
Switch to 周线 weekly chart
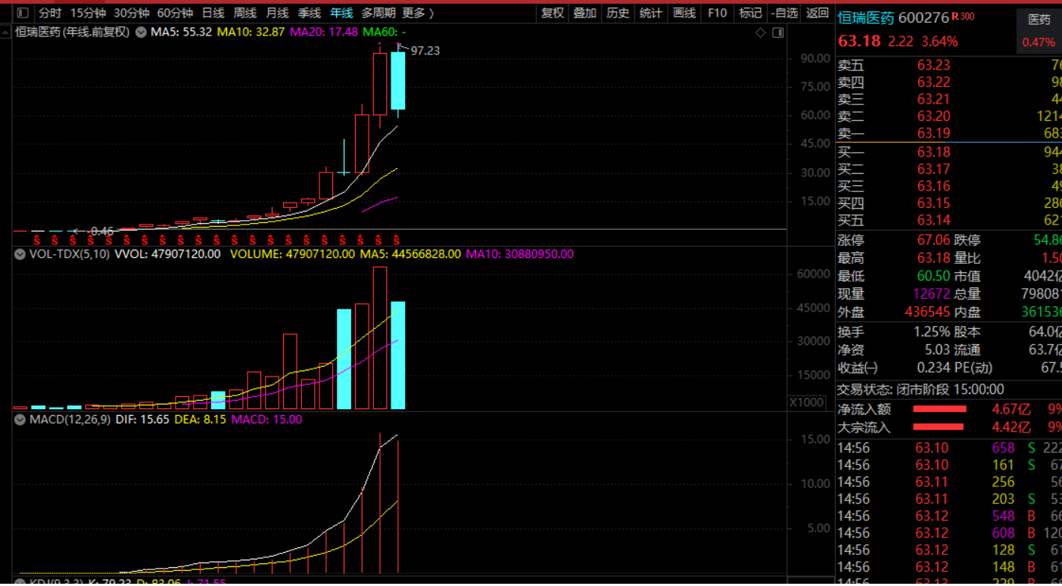[x=245, y=13]
